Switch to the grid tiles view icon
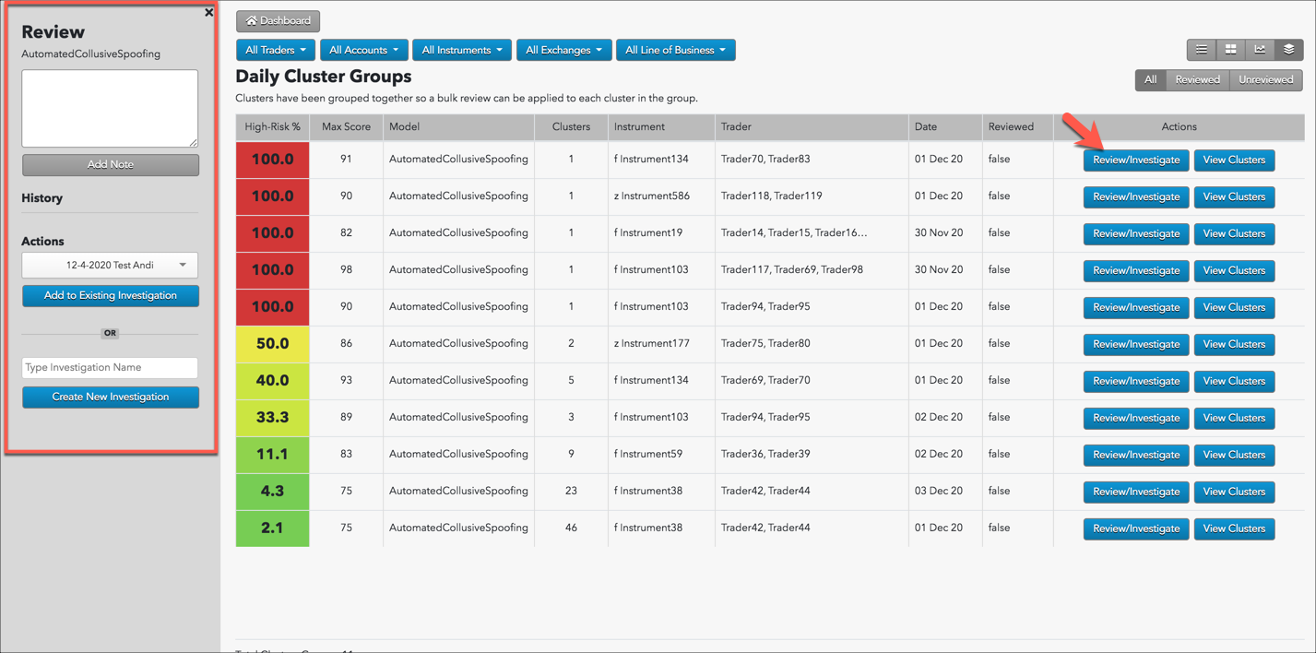 coord(1230,50)
